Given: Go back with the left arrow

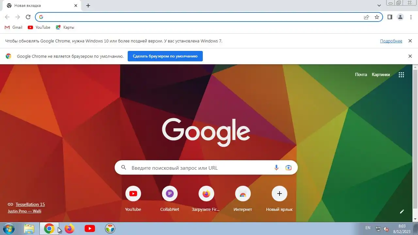Looking at the screenshot, I should (x=7, y=17).
